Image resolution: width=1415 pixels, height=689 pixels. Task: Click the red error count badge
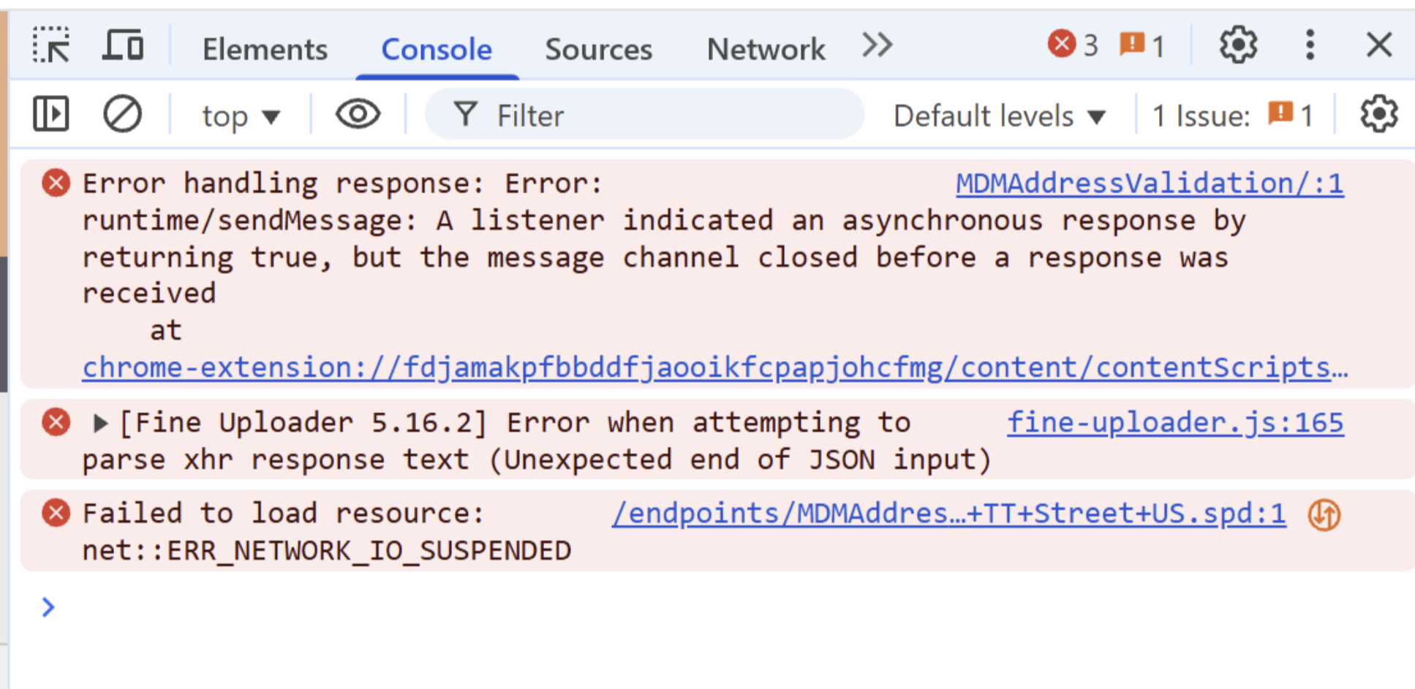1072,45
